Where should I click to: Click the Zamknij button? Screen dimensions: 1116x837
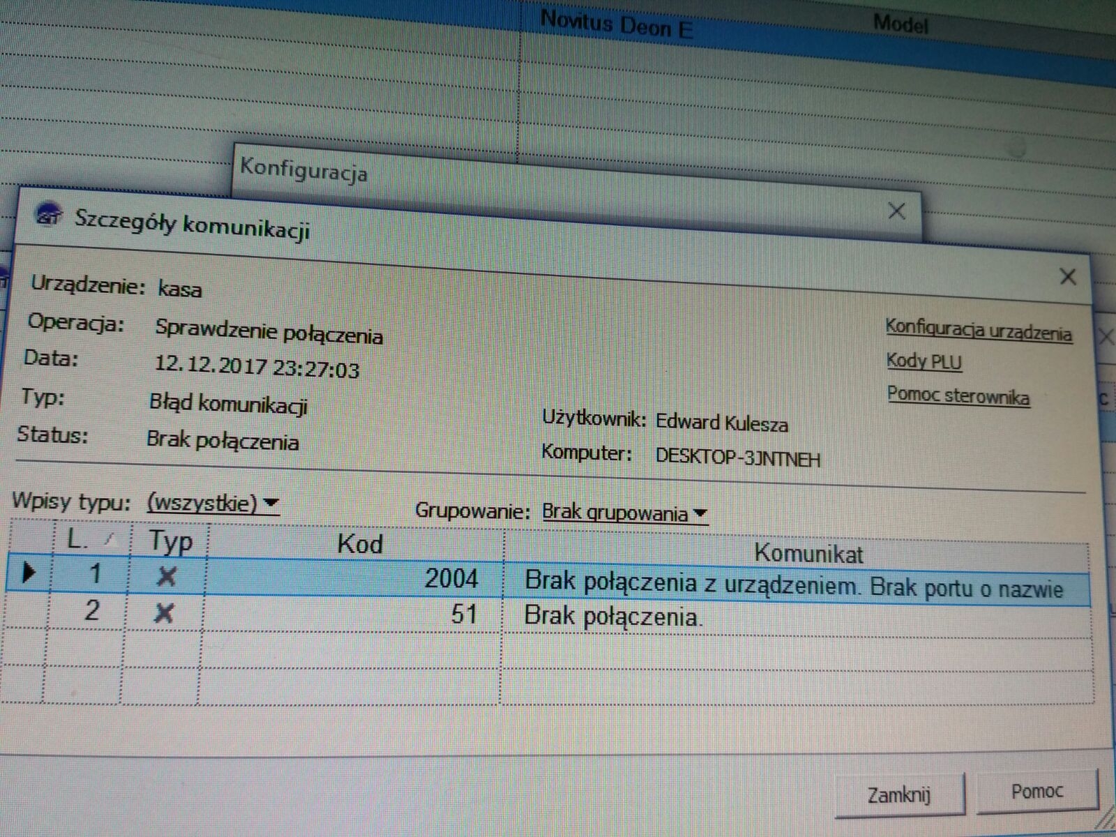tap(899, 794)
